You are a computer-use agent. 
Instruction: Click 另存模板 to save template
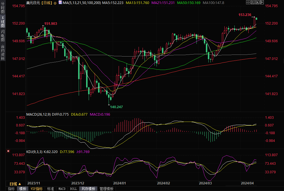[x=88, y=189]
